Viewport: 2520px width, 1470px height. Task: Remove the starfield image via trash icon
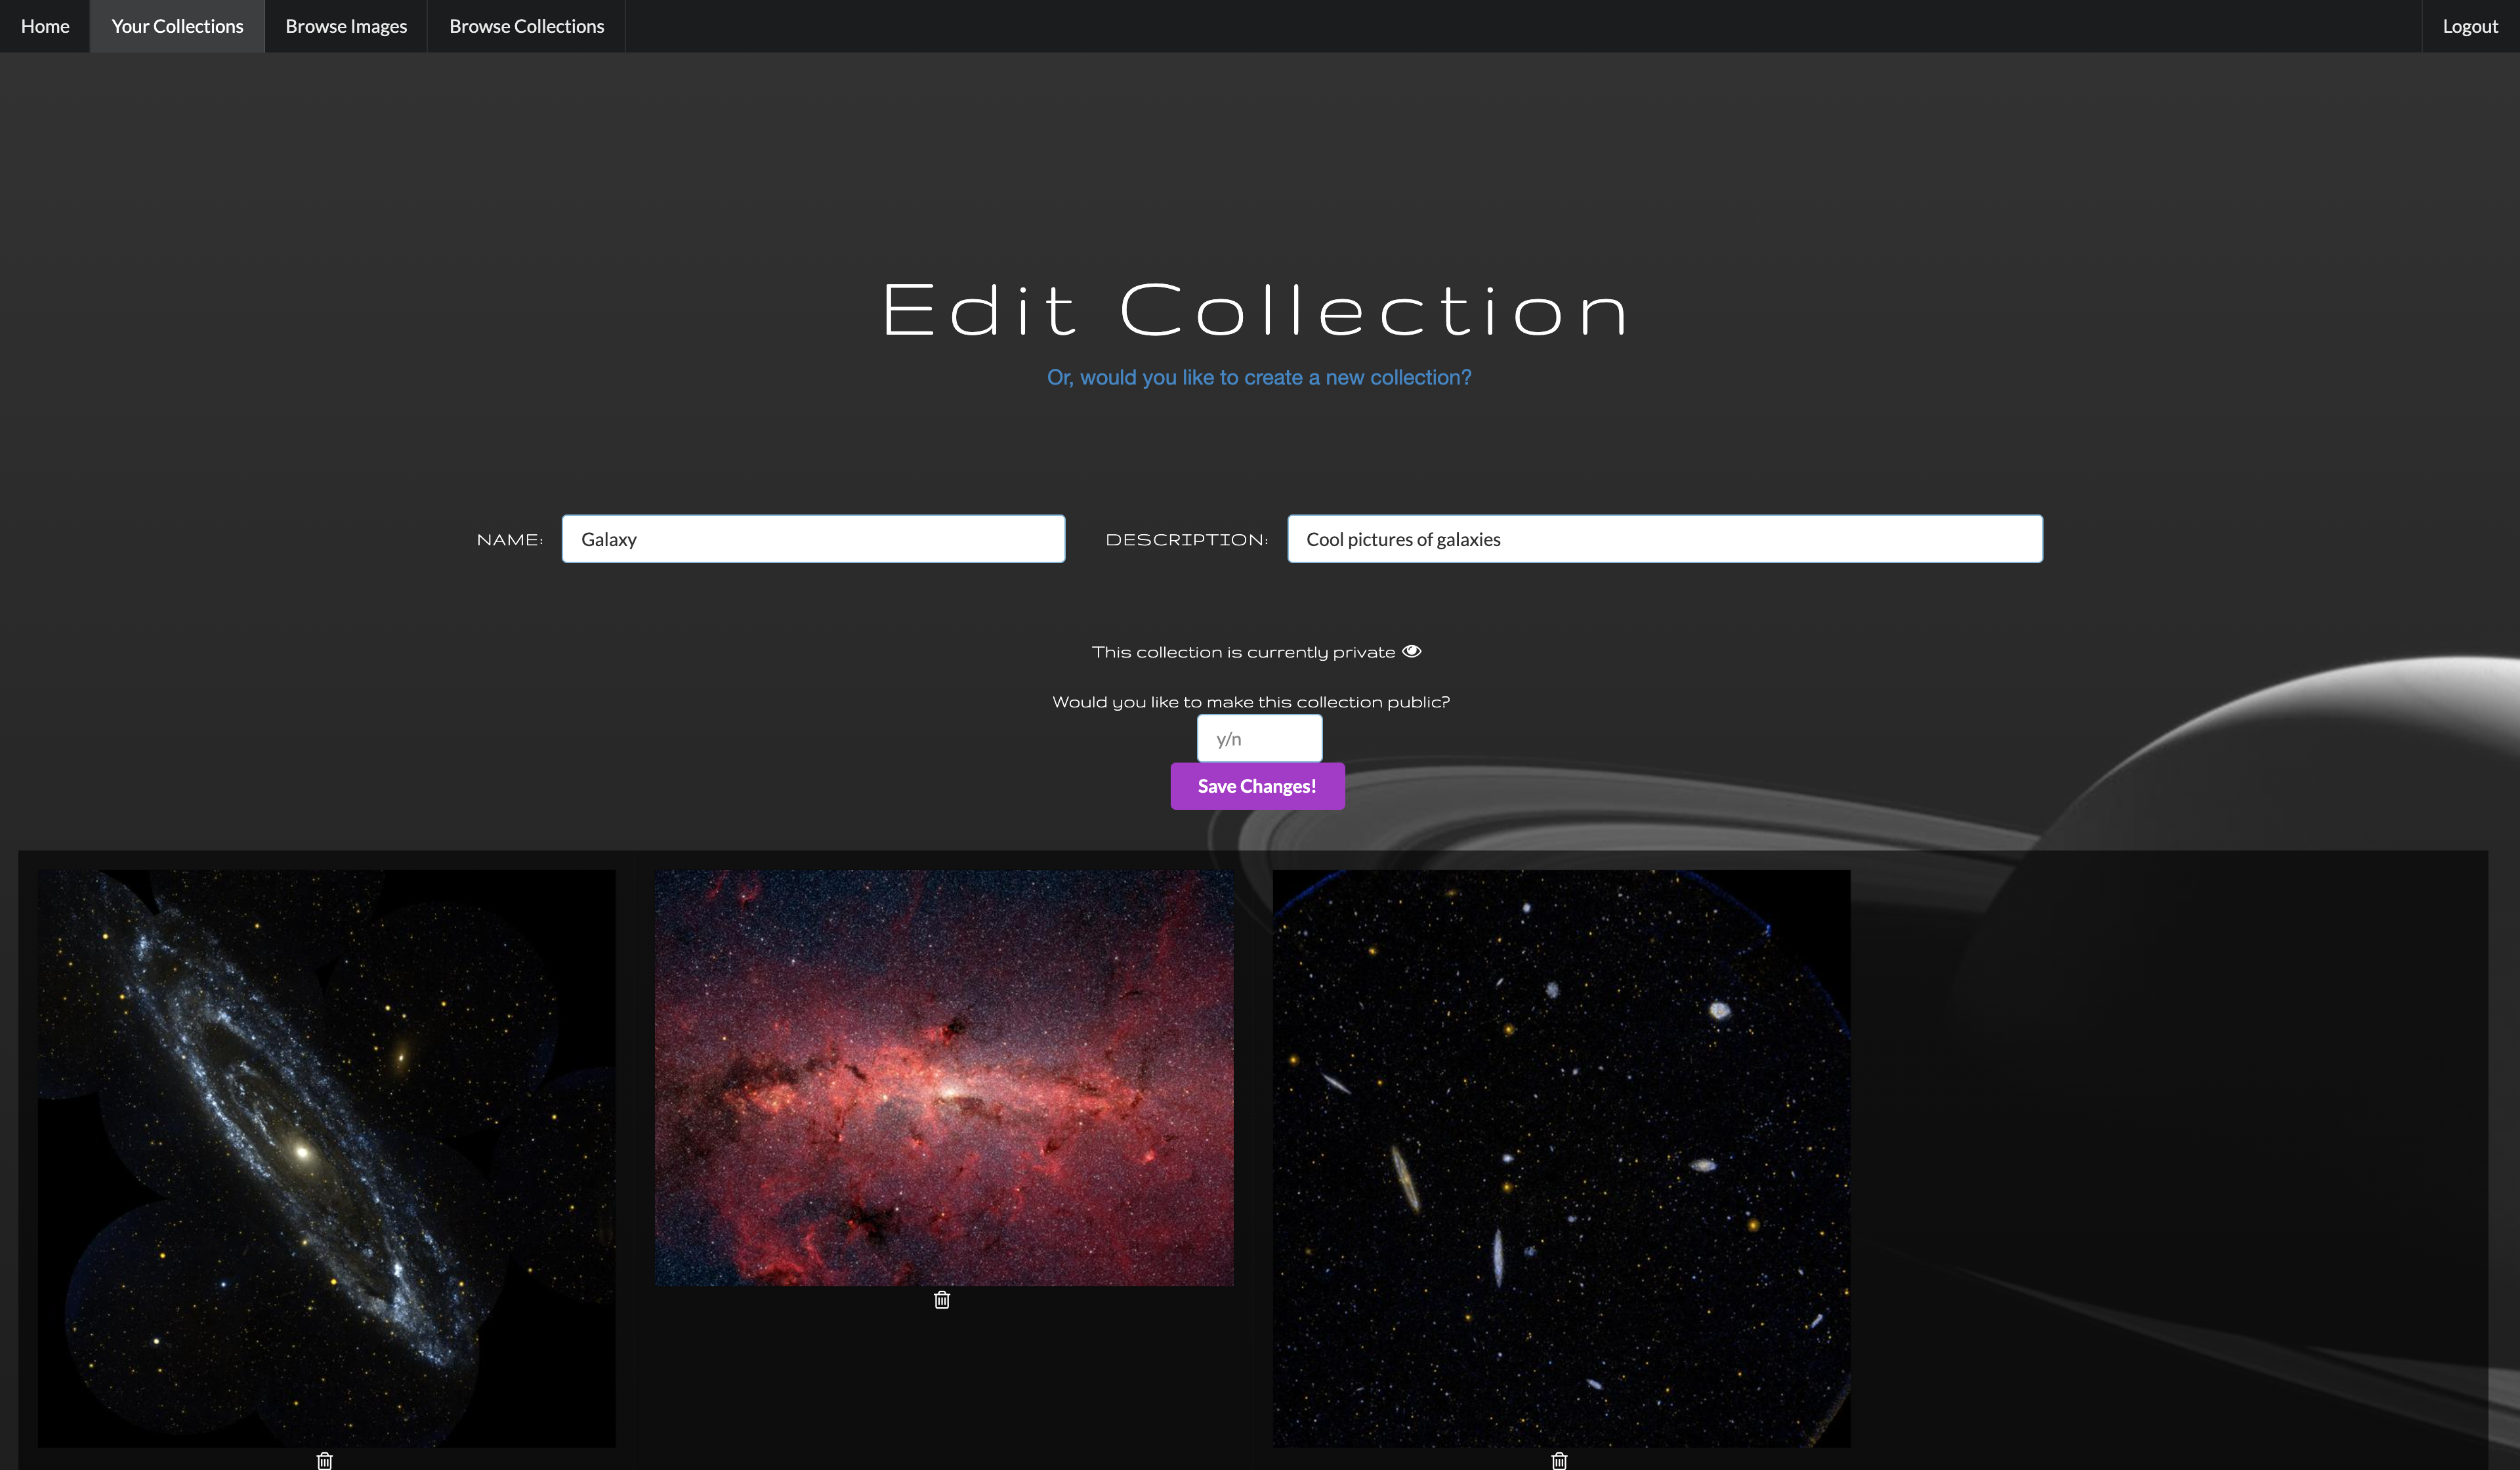1559,1460
